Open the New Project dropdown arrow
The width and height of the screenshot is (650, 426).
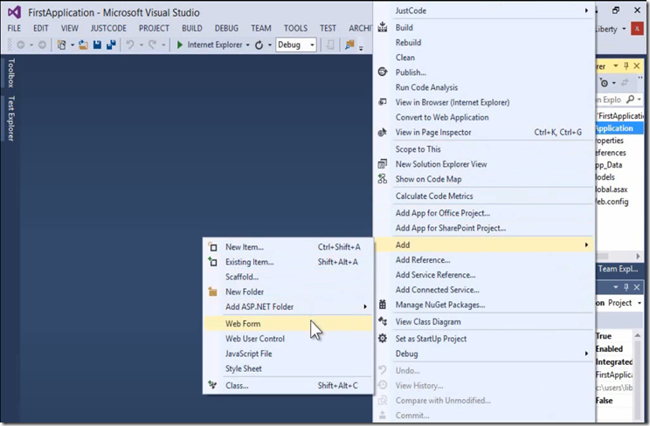[x=73, y=45]
